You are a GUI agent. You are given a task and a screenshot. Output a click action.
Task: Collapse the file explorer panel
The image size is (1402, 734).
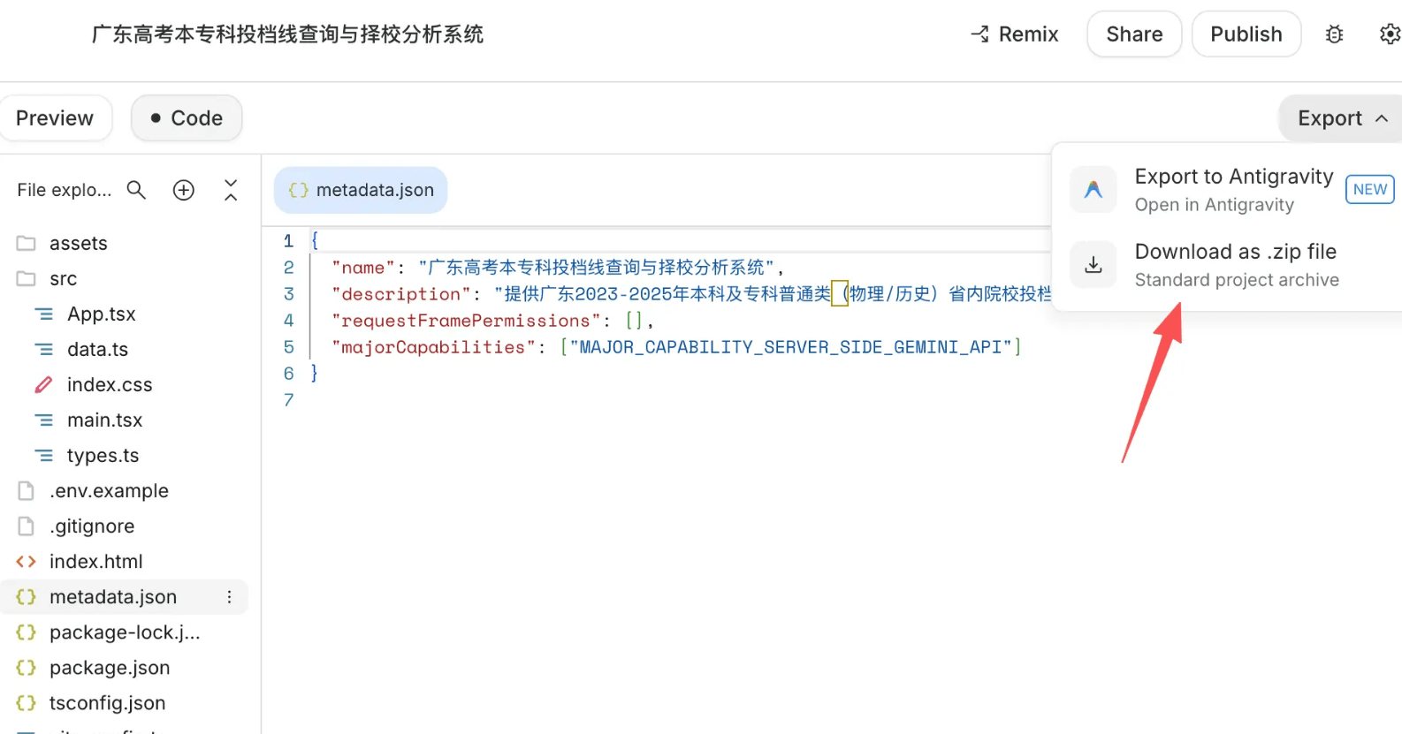(231, 190)
